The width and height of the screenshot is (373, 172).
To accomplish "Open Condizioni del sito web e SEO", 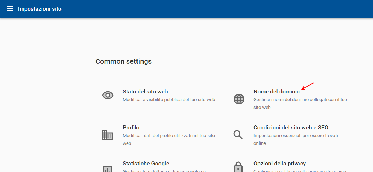I will pyautogui.click(x=291, y=128).
